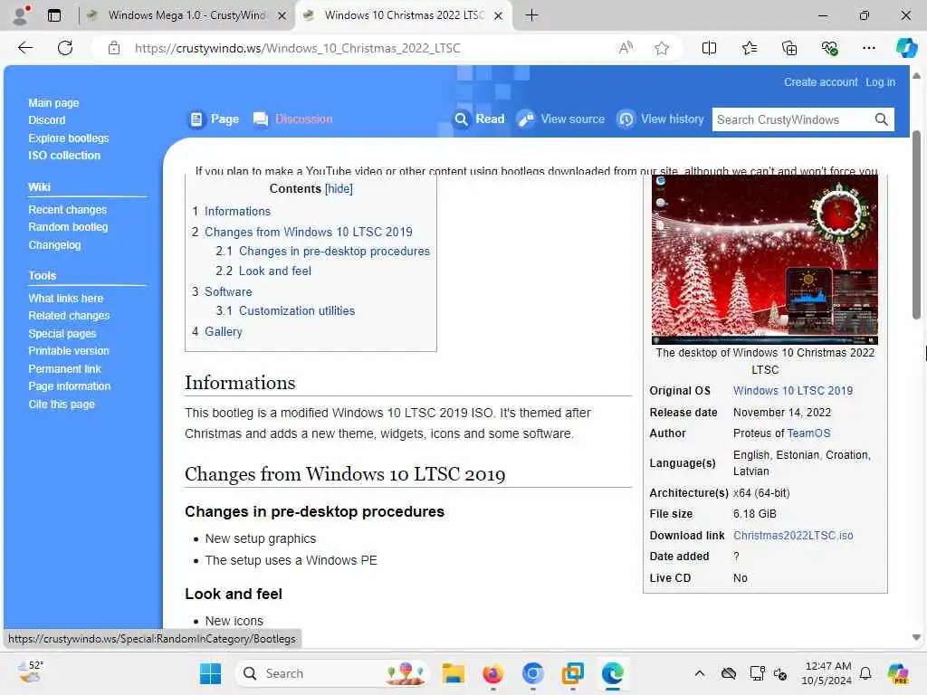Close the Windows Mega 1.0 tab
This screenshot has height=695, width=927.
pos(282,16)
